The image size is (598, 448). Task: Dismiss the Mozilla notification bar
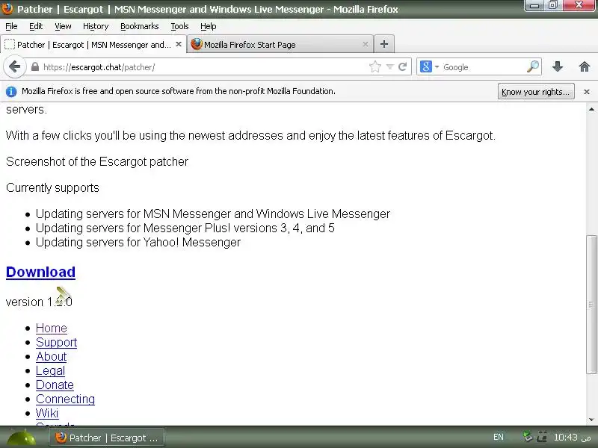pyautogui.click(x=587, y=92)
